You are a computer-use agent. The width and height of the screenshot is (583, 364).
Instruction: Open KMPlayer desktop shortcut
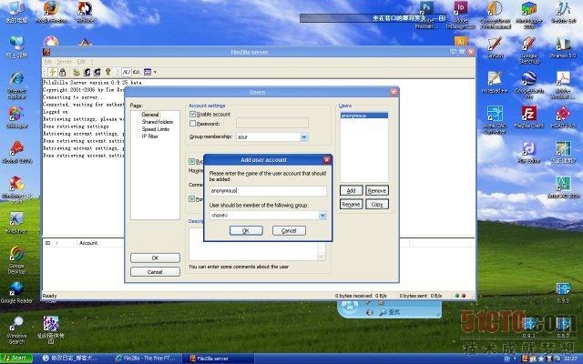16,222
